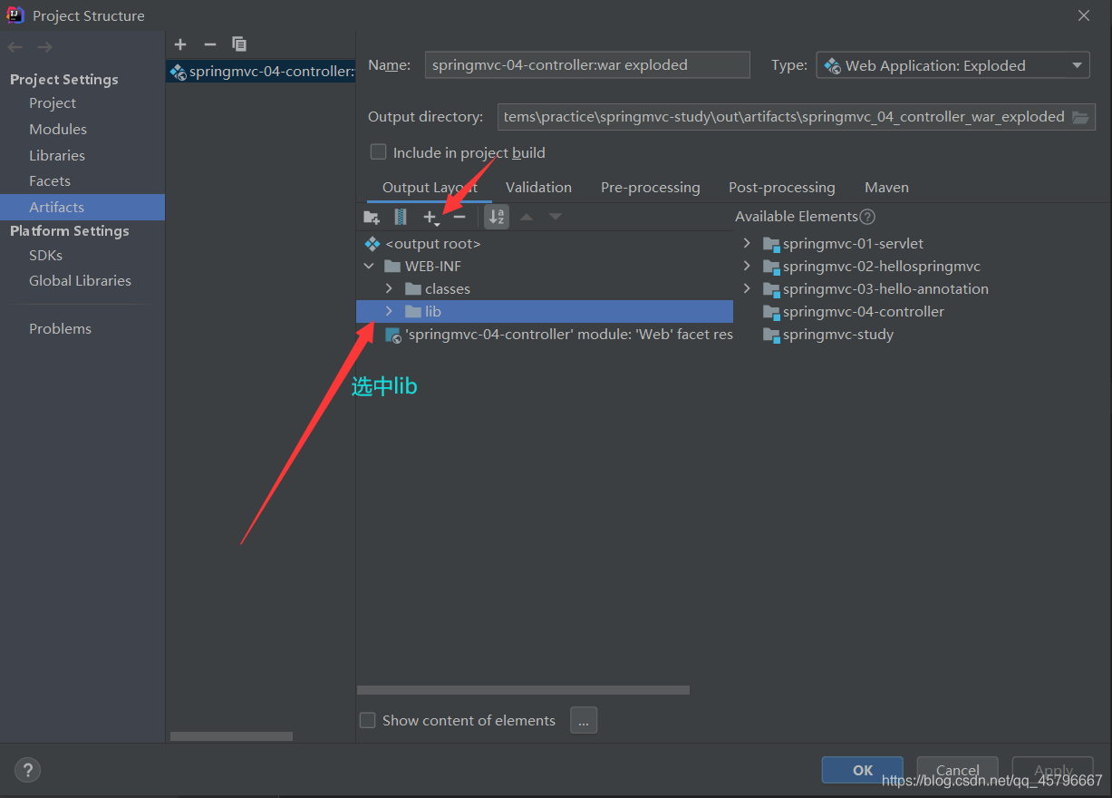The image size is (1112, 798).
Task: Expand the lib folder node
Action: click(x=389, y=311)
